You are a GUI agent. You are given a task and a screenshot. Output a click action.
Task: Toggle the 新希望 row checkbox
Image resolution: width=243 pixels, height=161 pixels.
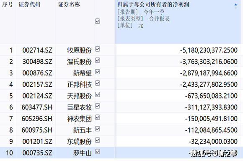(98, 72)
